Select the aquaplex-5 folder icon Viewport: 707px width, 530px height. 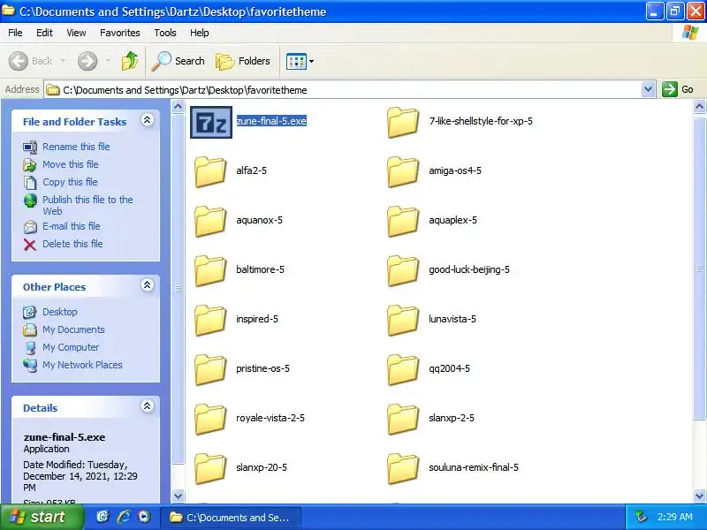(403, 221)
